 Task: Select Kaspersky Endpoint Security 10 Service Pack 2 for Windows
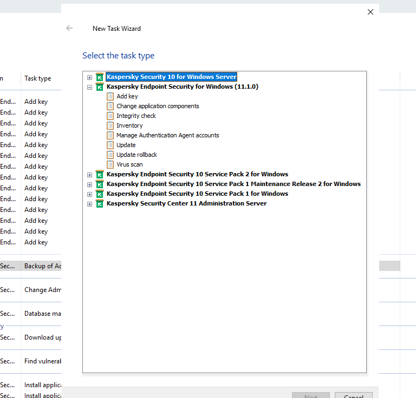pos(197,174)
